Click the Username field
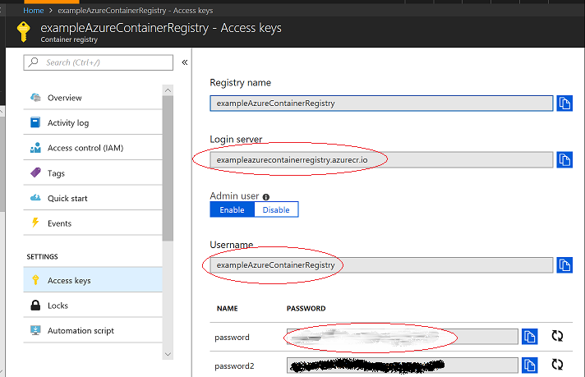This screenshot has height=377, width=585. (381, 265)
